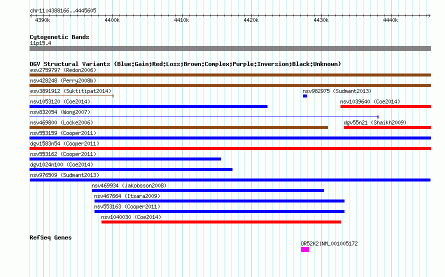
Task: Click the nsv1039640 (Coe2014) red loss bar
Action: (385, 106)
